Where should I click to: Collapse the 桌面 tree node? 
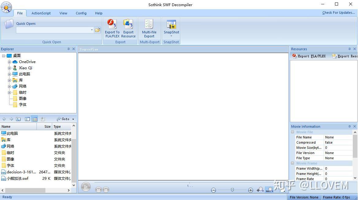[x=4, y=56]
